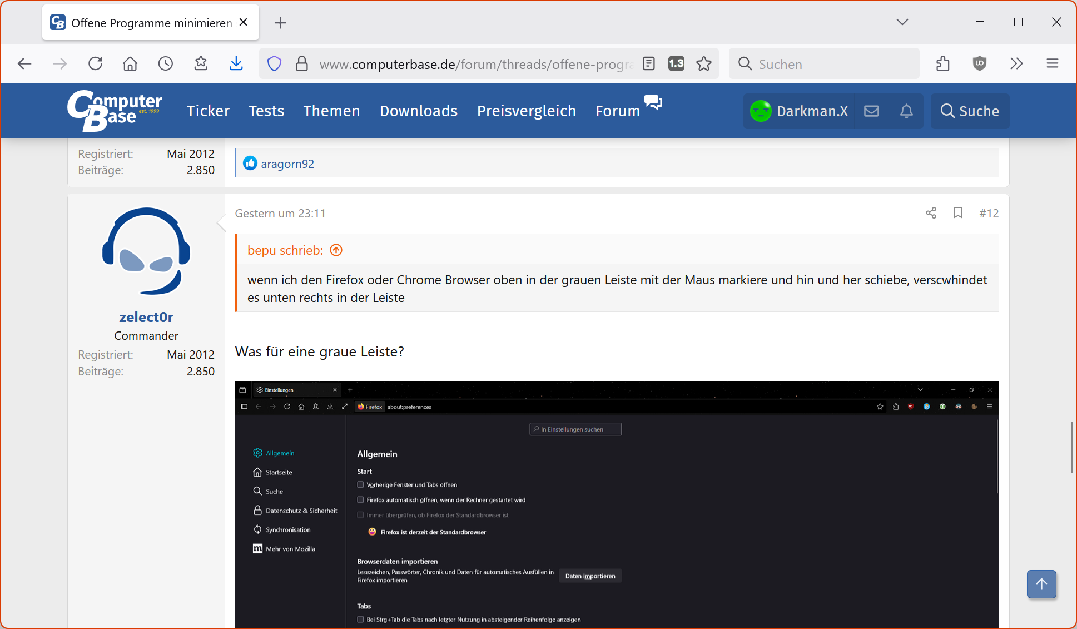1077x629 pixels.
Task: Open tracking protection shield in address bar
Action: 274,63
